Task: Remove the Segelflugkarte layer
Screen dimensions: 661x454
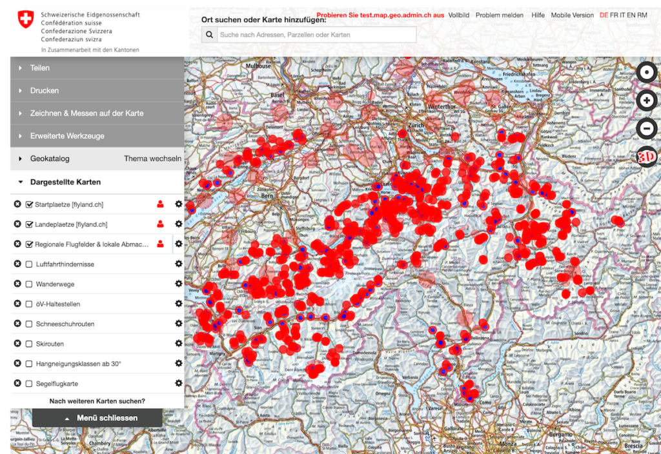Action: pos(17,383)
